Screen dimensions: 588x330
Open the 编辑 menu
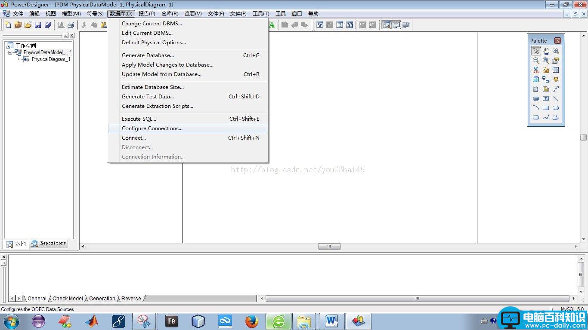coord(34,14)
